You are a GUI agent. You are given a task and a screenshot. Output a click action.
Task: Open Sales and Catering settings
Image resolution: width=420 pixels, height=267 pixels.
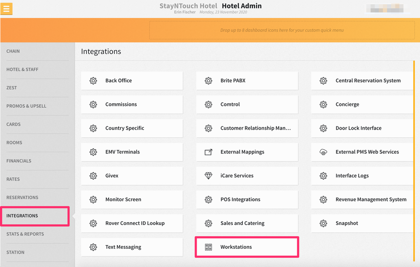pyautogui.click(x=247, y=223)
